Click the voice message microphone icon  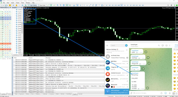coord(170,93)
